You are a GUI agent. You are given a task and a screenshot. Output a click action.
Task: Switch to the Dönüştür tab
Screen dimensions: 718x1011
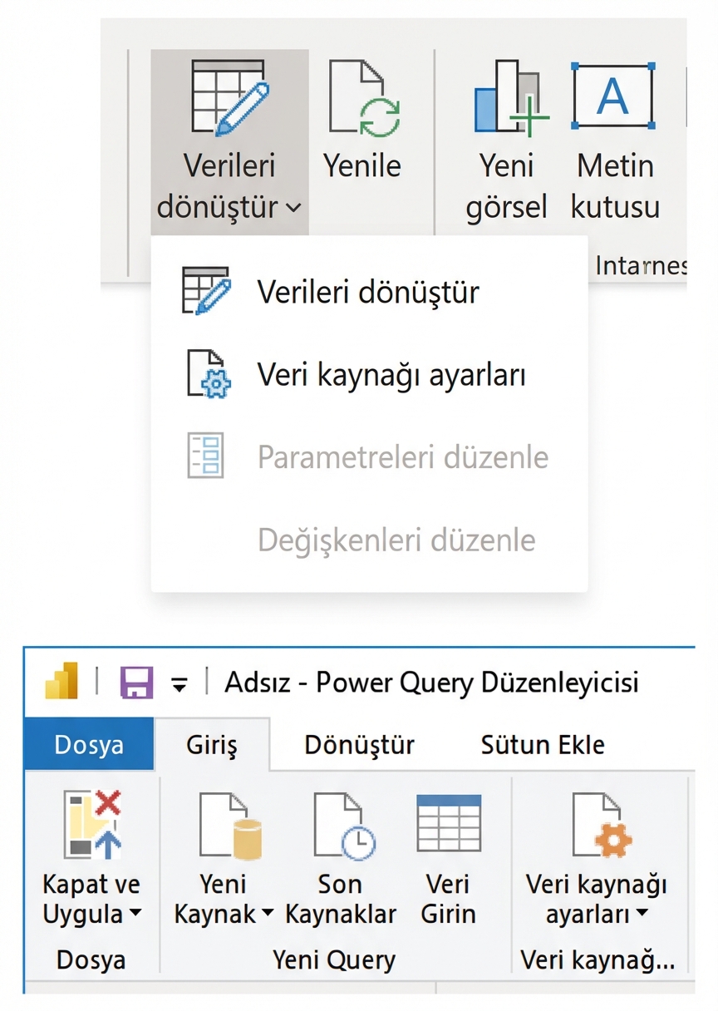359,745
